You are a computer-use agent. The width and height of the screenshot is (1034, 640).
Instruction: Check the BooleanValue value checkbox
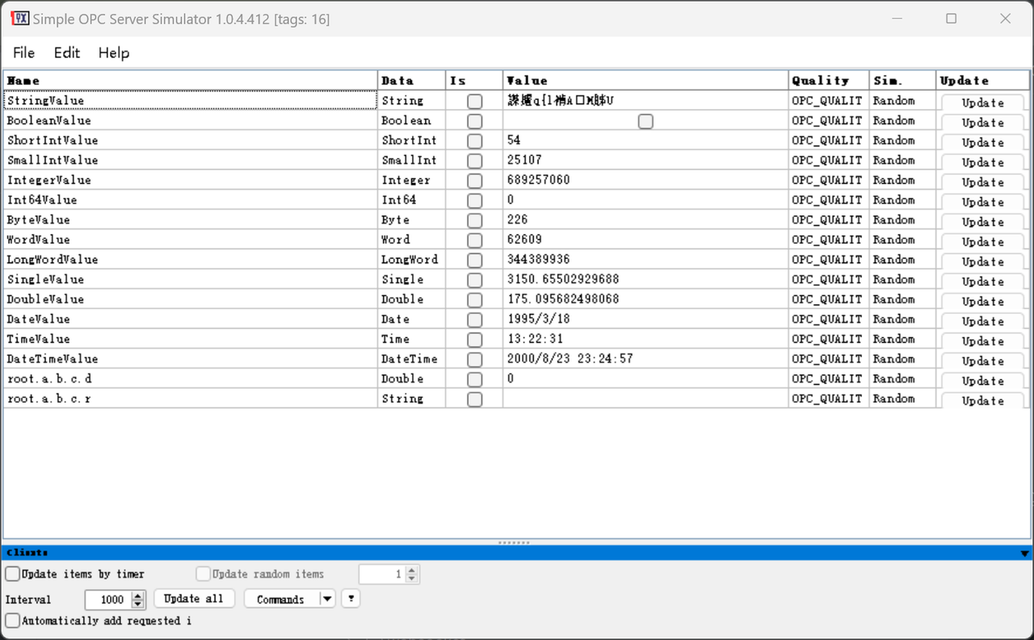coord(645,121)
